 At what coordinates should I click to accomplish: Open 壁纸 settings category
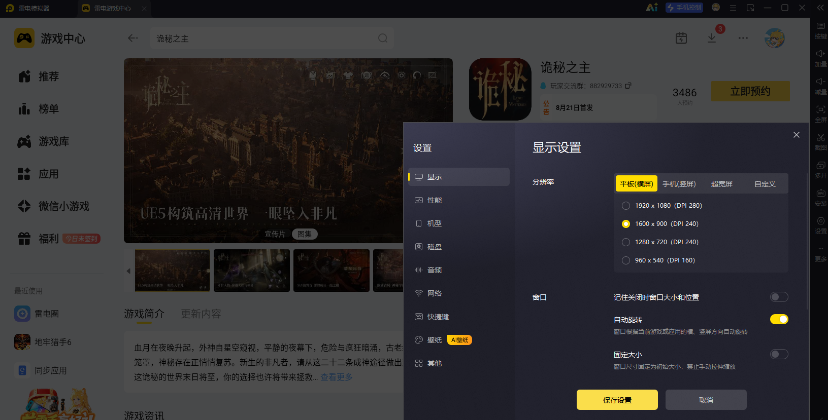pyautogui.click(x=459, y=340)
